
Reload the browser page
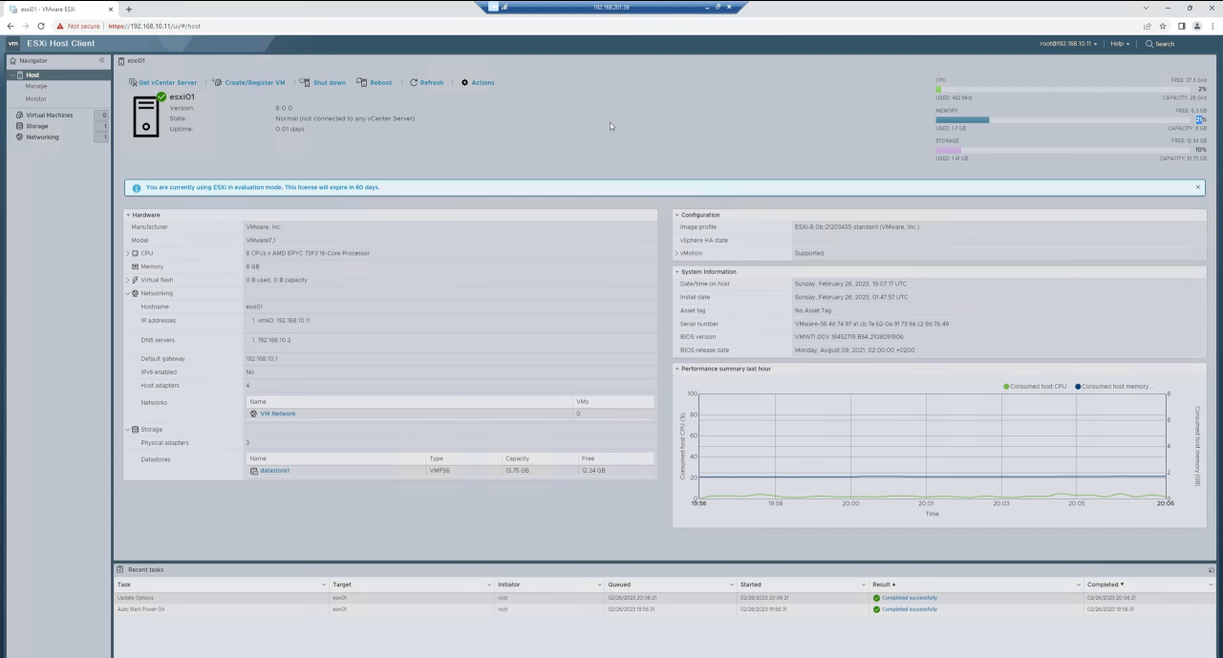pyautogui.click(x=41, y=26)
